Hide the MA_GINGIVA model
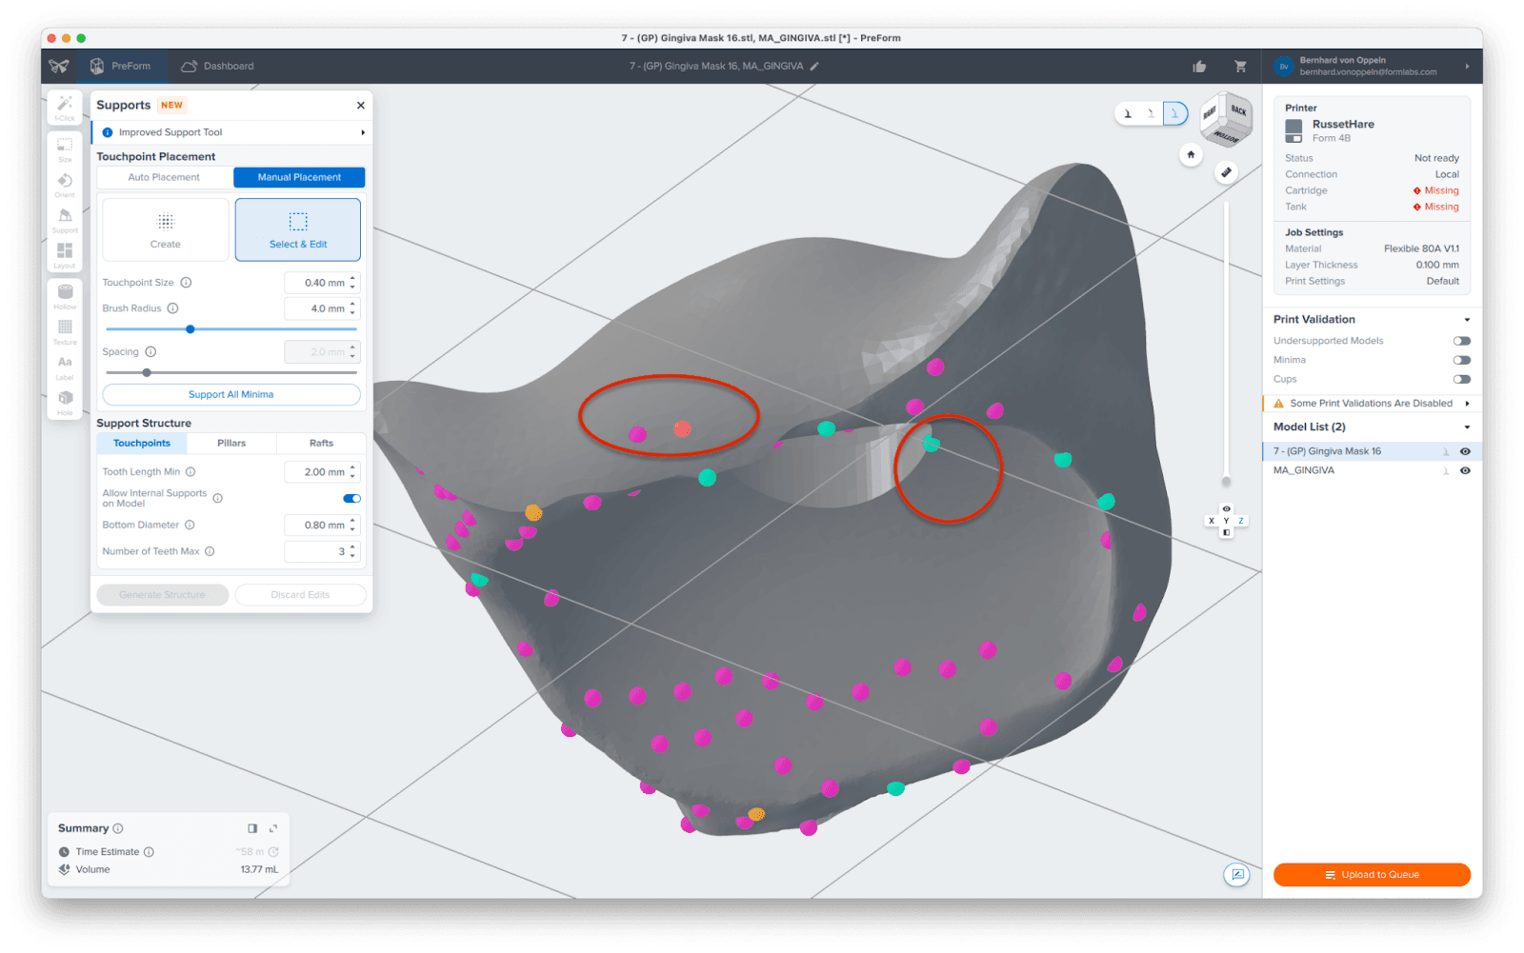The height and width of the screenshot is (953, 1524). (1465, 470)
